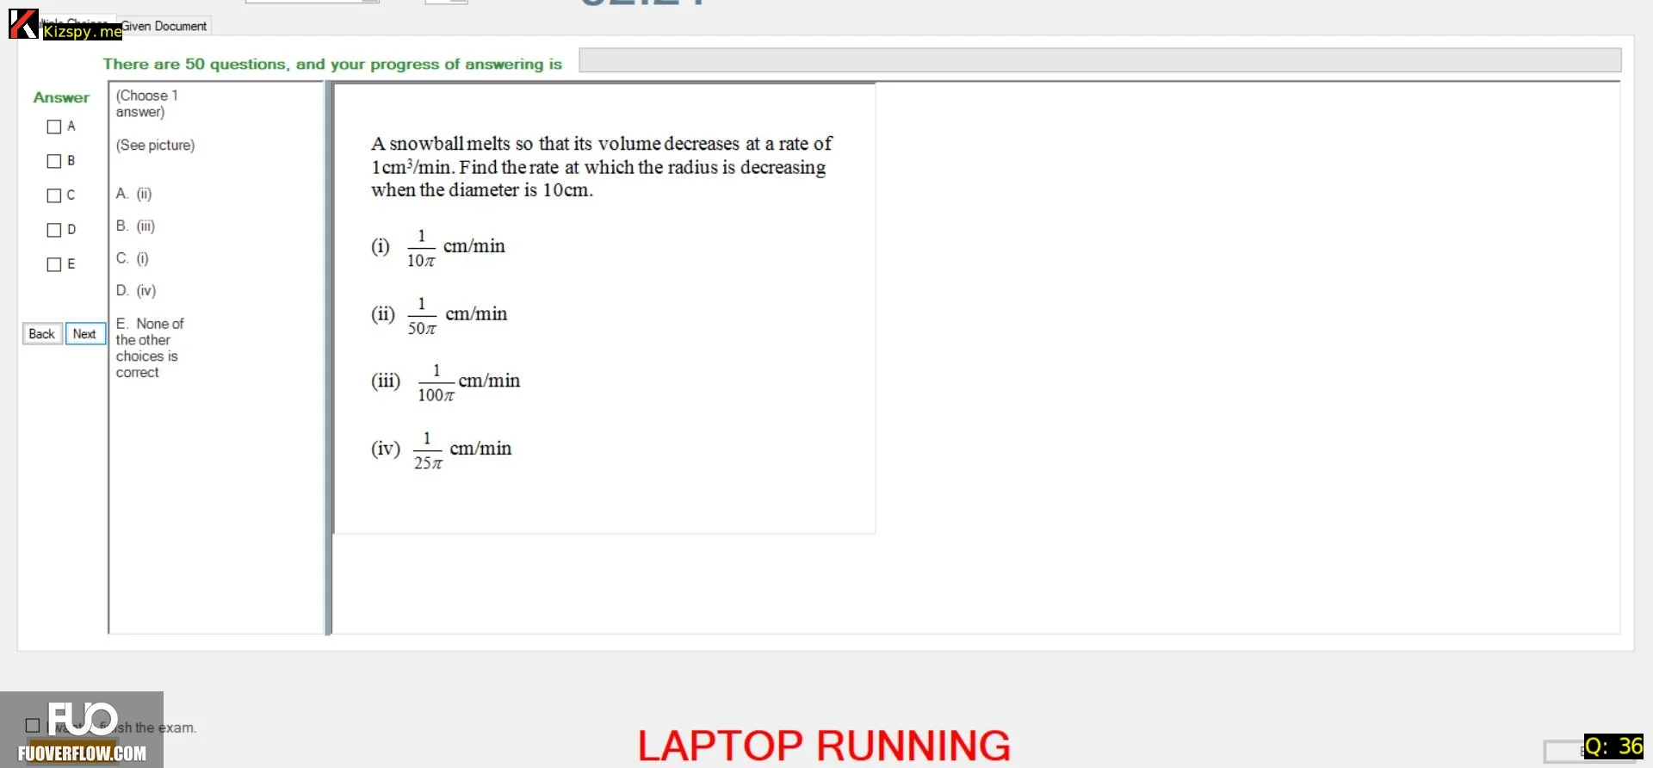Image resolution: width=1653 pixels, height=768 pixels.
Task: Click answer text 'A. (ii)'
Action: pyautogui.click(x=134, y=194)
